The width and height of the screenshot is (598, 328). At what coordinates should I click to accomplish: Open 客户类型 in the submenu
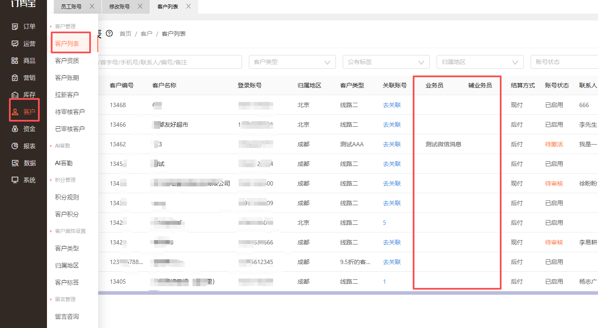click(67, 248)
